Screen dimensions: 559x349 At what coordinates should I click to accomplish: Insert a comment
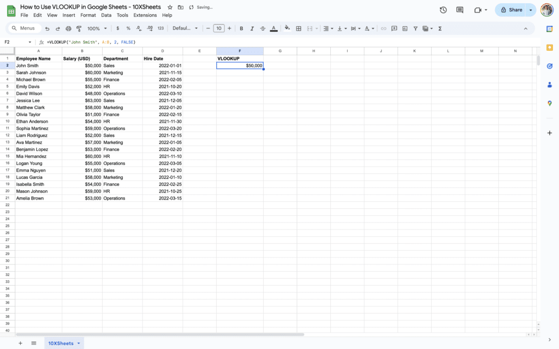(x=394, y=28)
